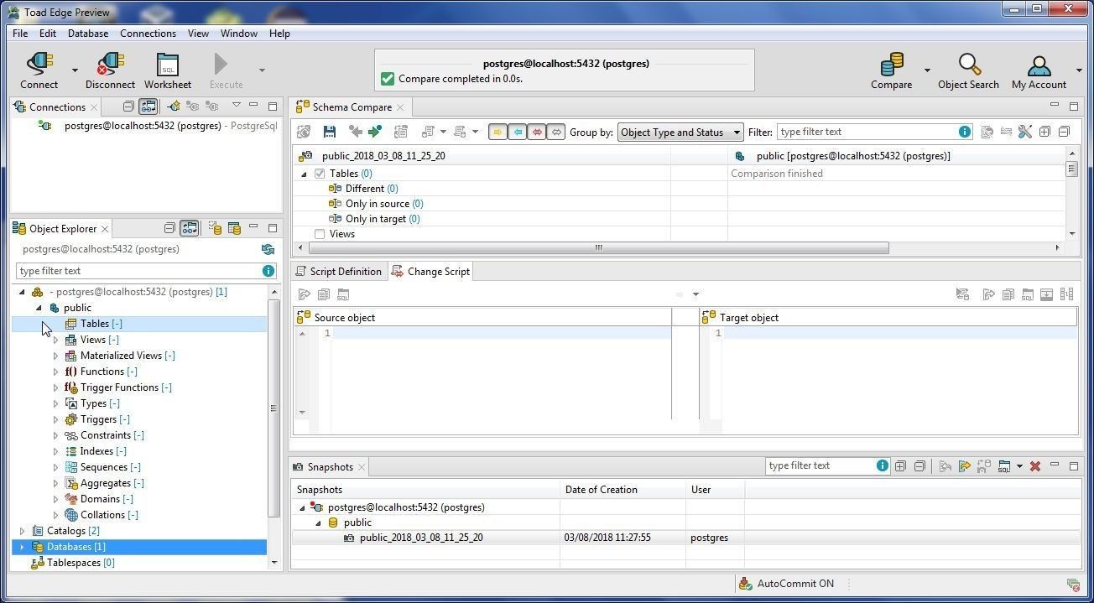The image size is (1094, 603).
Task: Click the AutoCommit ON status icon
Action: (745, 584)
